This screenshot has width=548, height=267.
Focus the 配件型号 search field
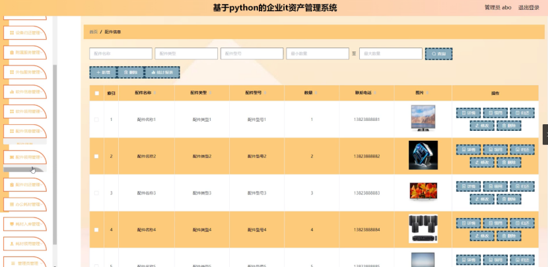pos(252,54)
